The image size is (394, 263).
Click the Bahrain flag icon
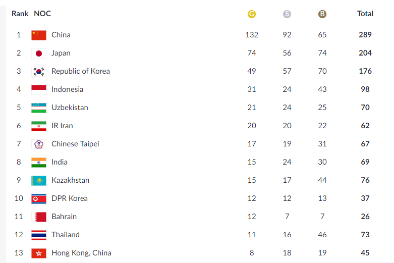pos(39,217)
